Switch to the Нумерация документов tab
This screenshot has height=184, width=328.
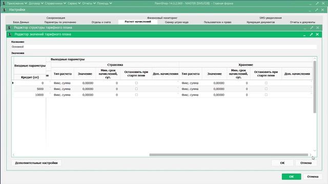tap(261, 22)
